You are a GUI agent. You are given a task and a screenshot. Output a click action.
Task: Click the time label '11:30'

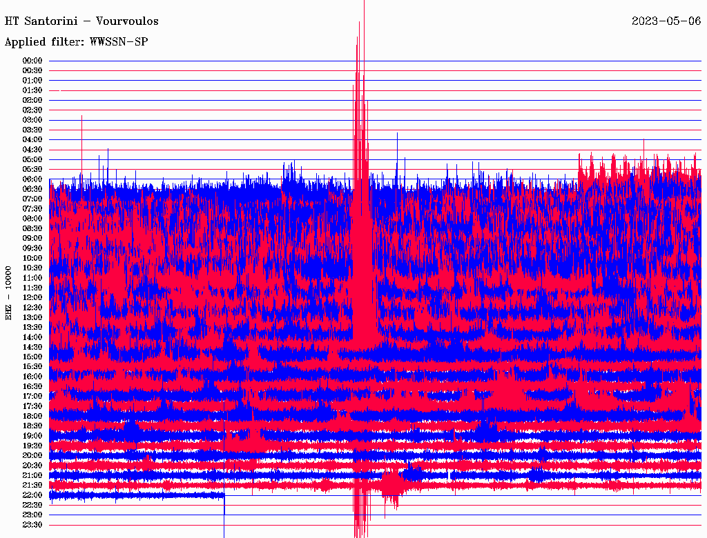[32, 288]
